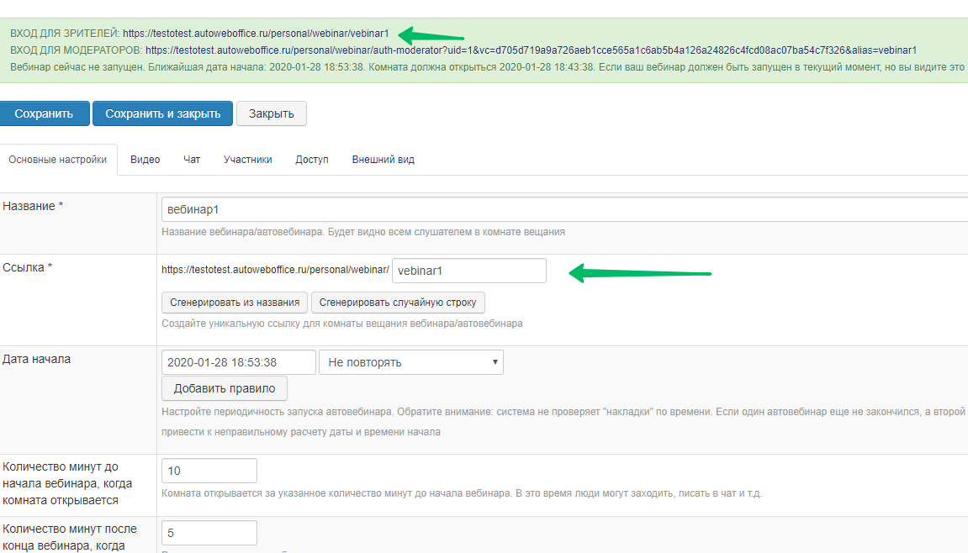This screenshot has height=553, width=968.
Task: Expand the Не повторять repeat dropdown
Action: tap(410, 362)
